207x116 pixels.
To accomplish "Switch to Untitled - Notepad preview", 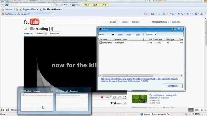I will click(37, 102).
